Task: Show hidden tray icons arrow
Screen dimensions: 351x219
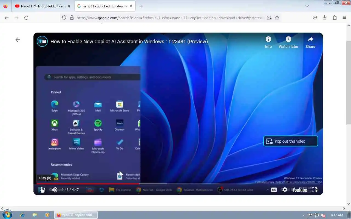Action: click(x=303, y=215)
